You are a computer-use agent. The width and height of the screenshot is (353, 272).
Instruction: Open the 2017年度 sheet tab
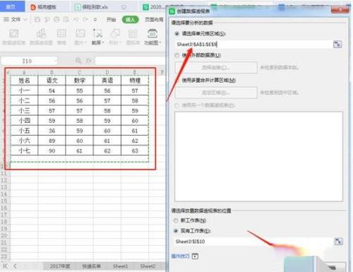[60, 266]
